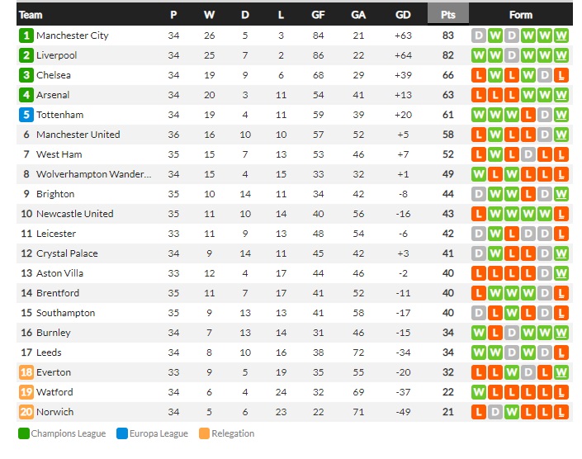582x459 pixels.
Task: Click Chelsea's underlined latest L form icon
Action: [561, 75]
